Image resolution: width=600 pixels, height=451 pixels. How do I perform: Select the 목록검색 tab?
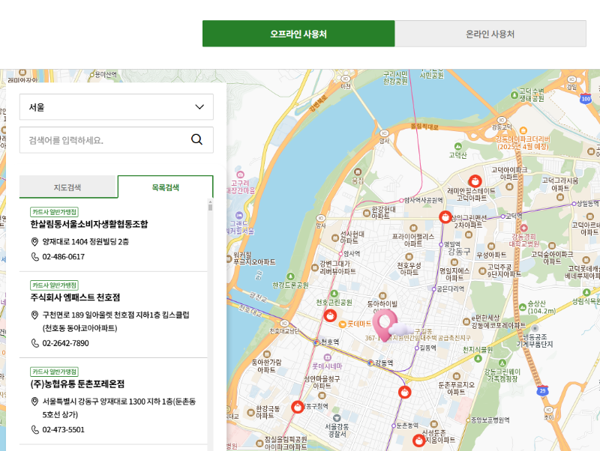164,186
